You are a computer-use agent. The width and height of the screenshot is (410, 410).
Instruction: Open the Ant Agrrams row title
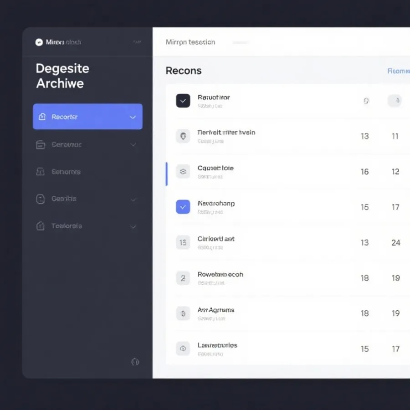tap(216, 310)
